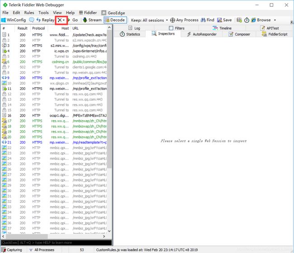294x253 pixels.
Task: Sort sessions by the Host column header
Action: click(x=59, y=28)
